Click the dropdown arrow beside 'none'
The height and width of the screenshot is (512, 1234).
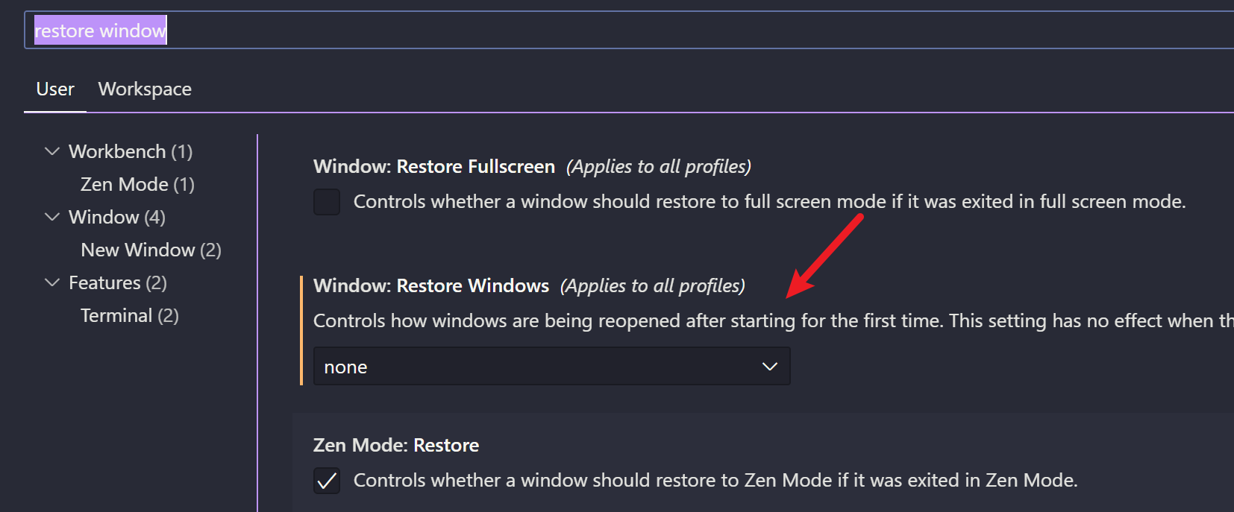click(769, 367)
